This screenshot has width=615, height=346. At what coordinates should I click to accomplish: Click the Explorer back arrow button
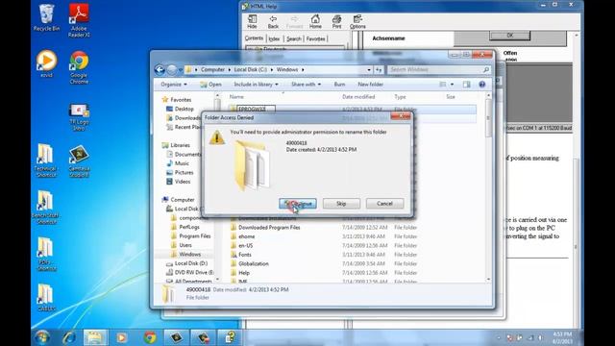click(x=160, y=70)
